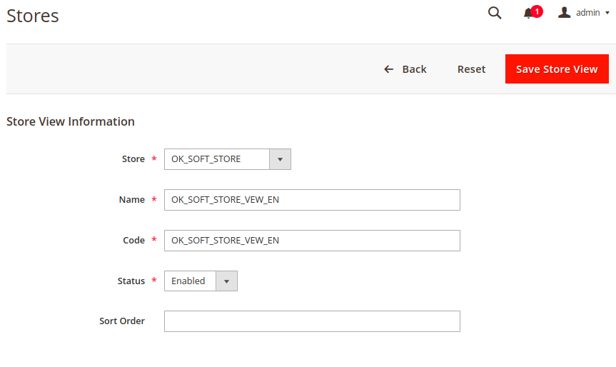Image resolution: width=616 pixels, height=367 pixels.
Task: Click the Sort Order field label
Action: 122,321
